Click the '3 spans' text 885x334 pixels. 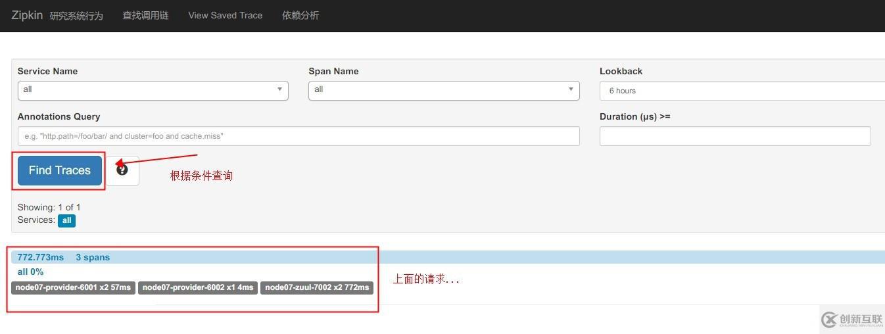point(93,257)
